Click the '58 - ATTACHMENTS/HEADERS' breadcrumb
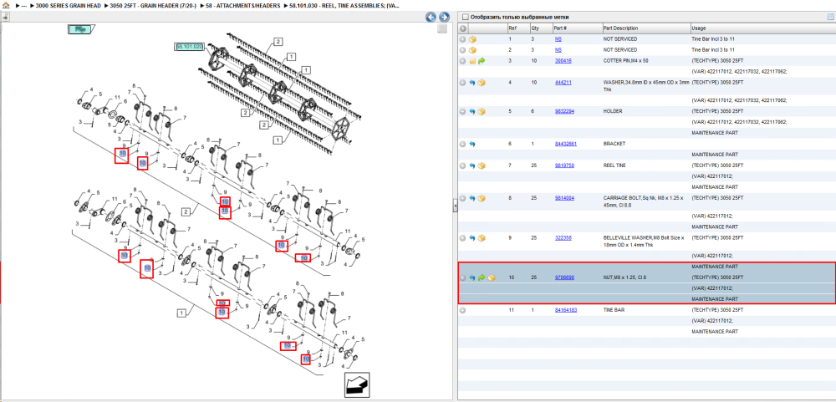The image size is (836, 402). pyautogui.click(x=242, y=5)
